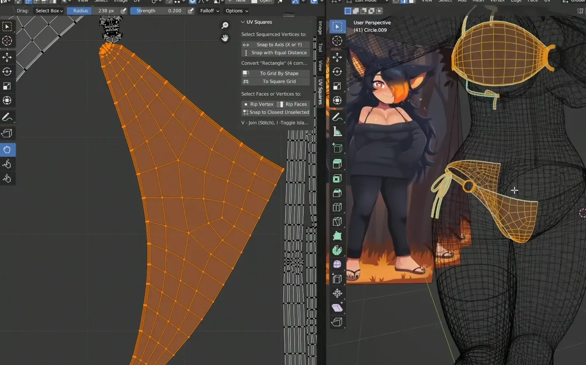Viewport: 586px width, 365px height.
Task: Open the View sidebar tab
Action: [320, 65]
